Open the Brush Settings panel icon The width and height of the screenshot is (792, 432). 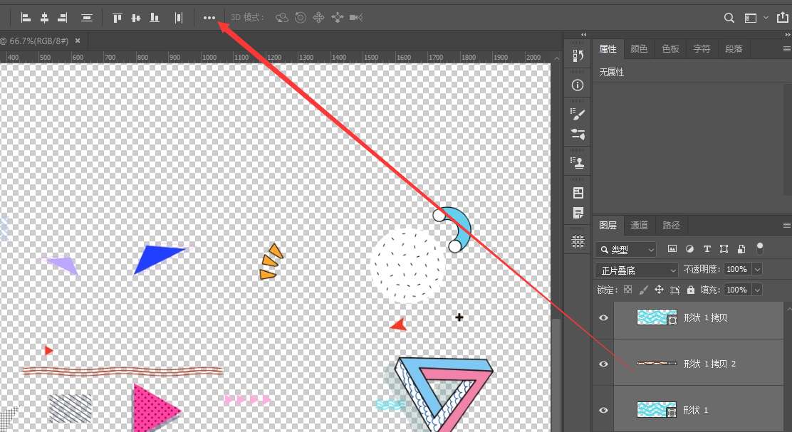[578, 114]
